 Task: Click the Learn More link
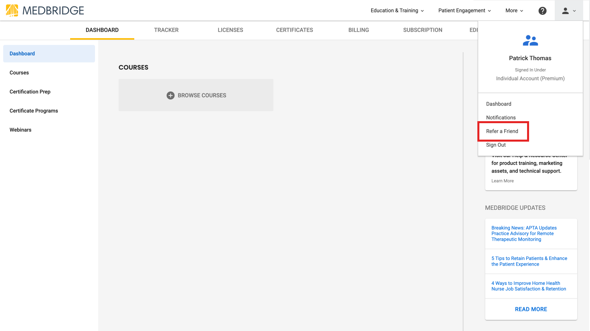point(503,181)
